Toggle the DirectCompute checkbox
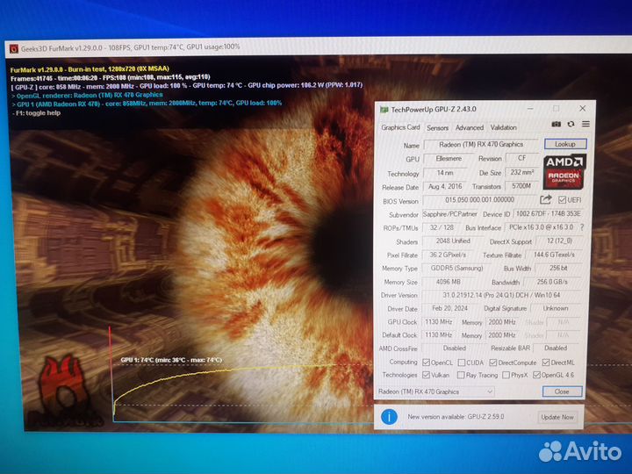The height and width of the screenshot is (474, 632). 493,363
